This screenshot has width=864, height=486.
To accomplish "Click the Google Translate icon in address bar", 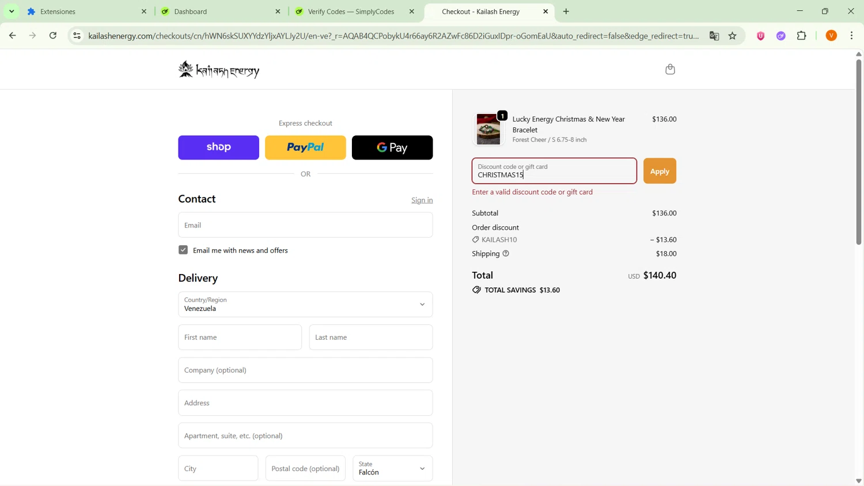I will [714, 36].
